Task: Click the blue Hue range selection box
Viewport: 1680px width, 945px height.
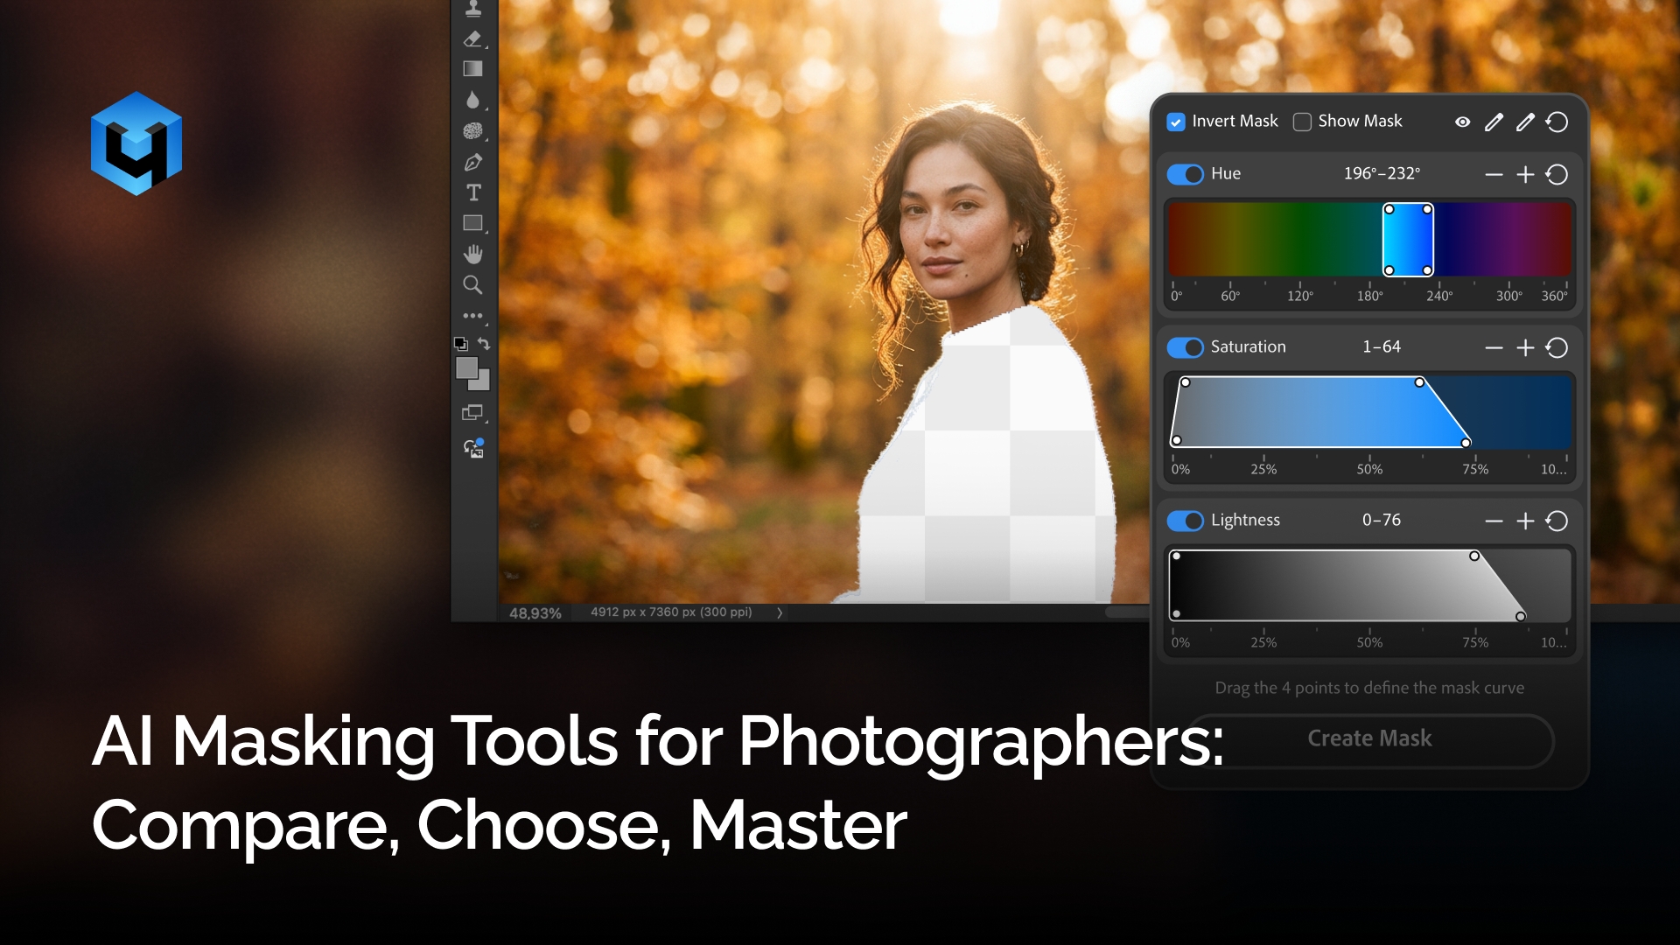Action: click(x=1408, y=240)
